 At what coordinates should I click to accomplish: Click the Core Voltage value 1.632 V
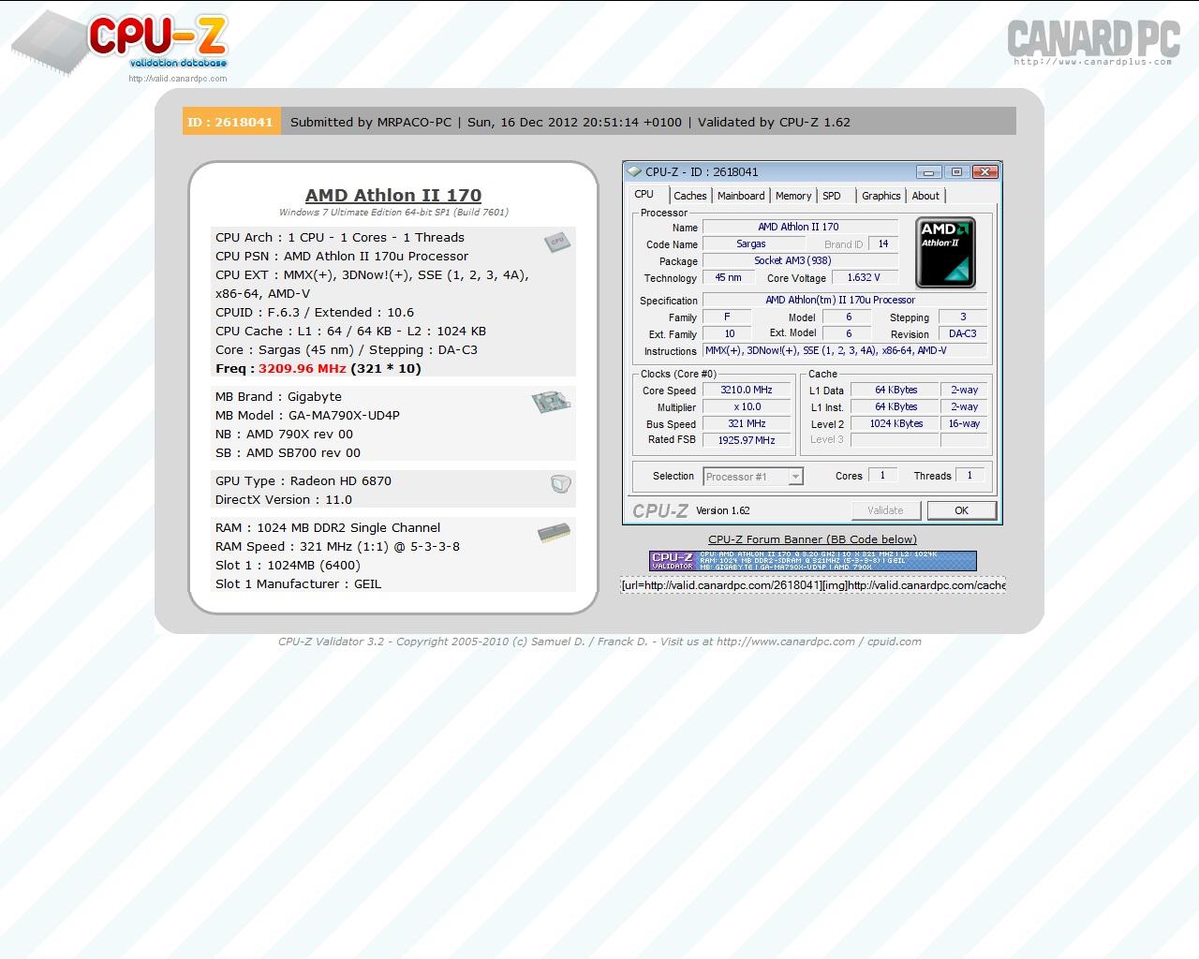pos(864,277)
